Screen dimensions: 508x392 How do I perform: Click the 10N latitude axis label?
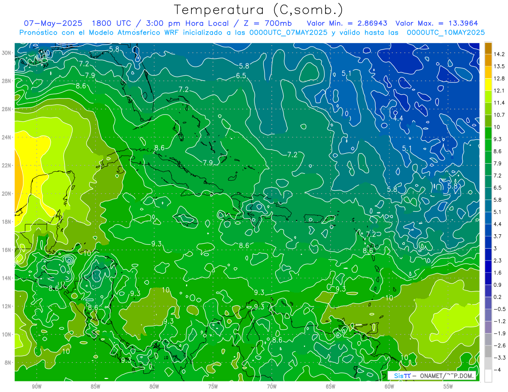pos(6,334)
